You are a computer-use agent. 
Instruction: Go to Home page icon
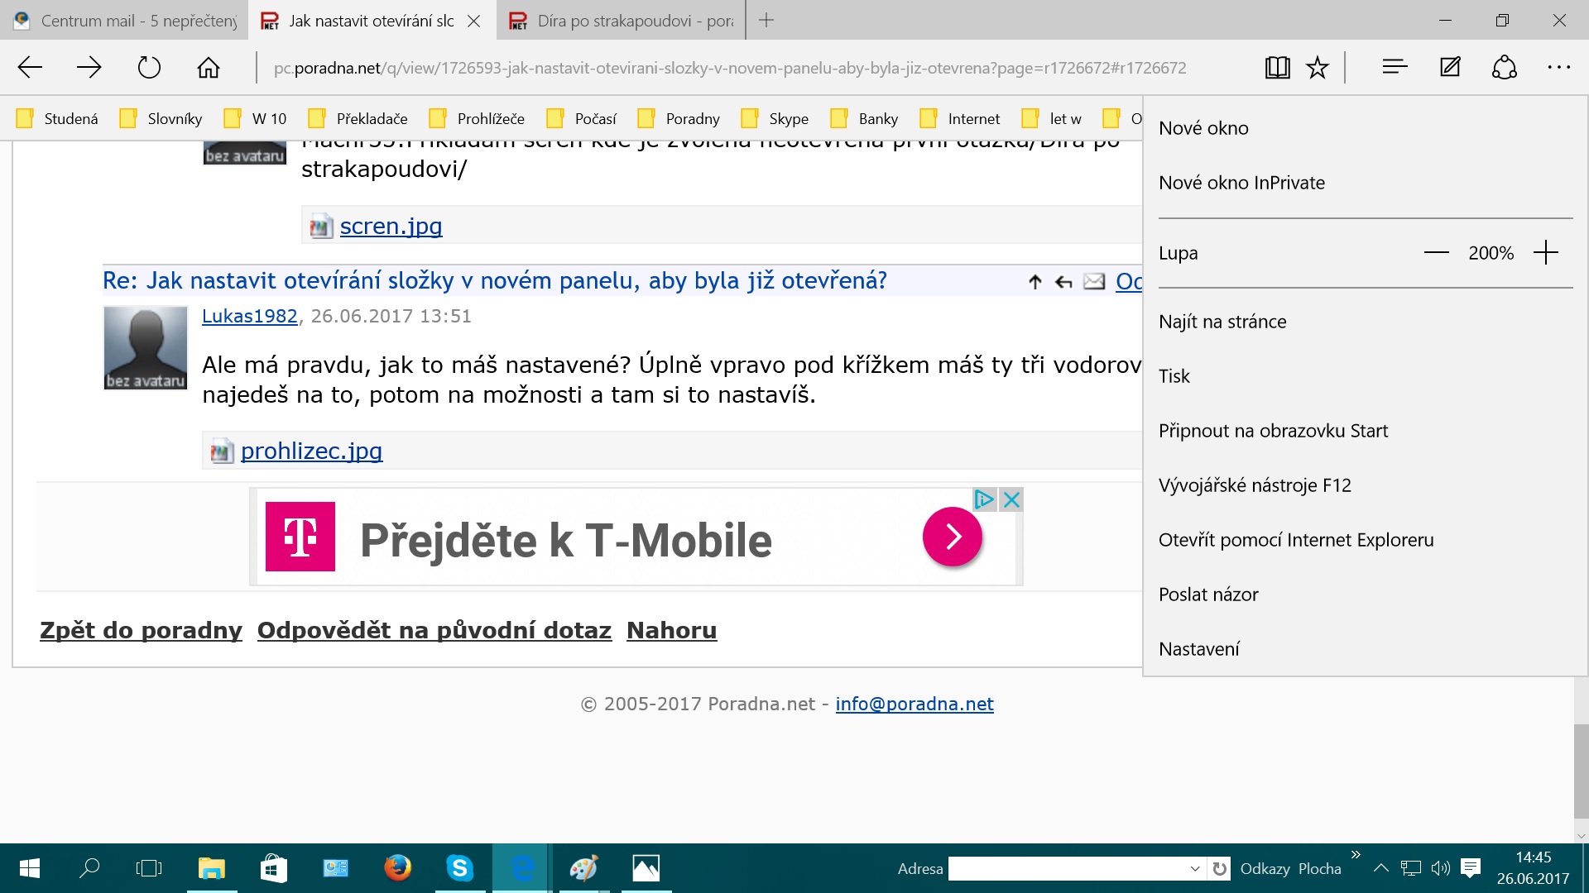[209, 67]
